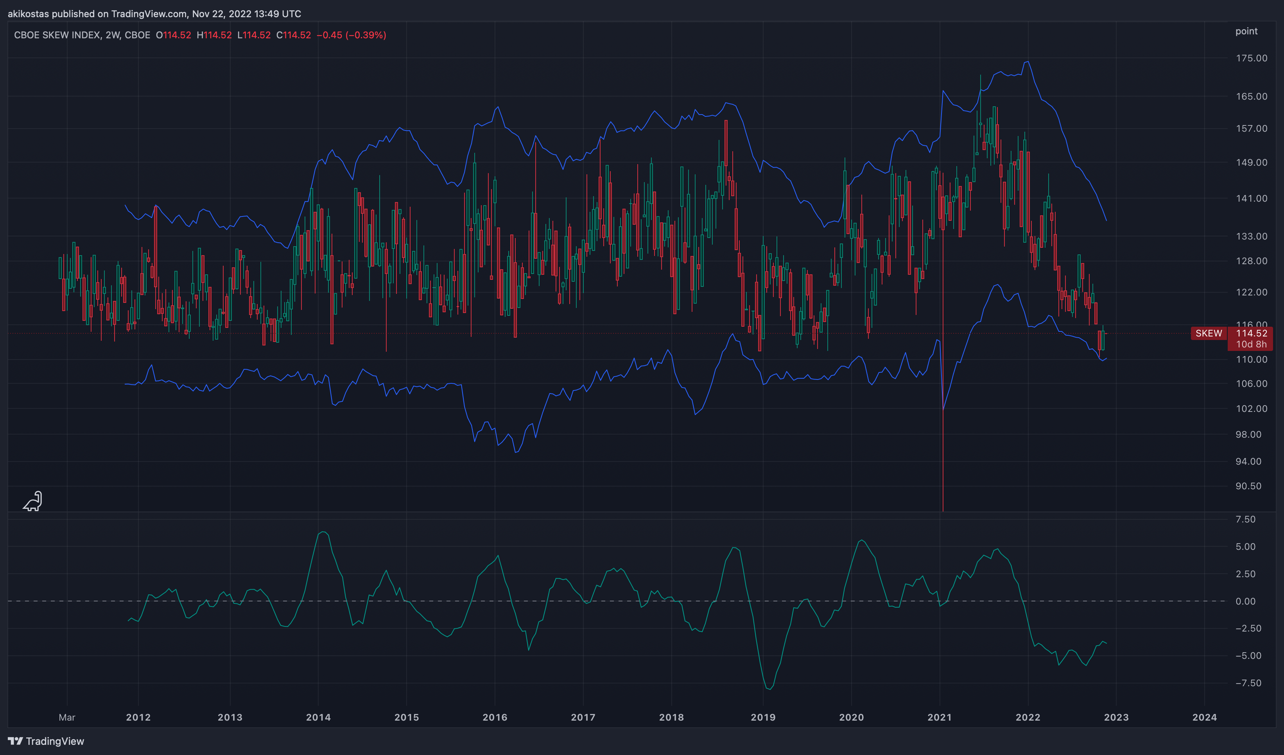Click the −7.50 oscillator axis label
Image resolution: width=1284 pixels, height=755 pixels.
coord(1248,683)
